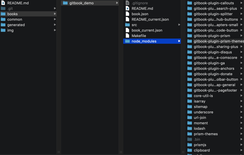Screen dimensions: 244x155
Task: Expand the common folder arrow
Action: tap(55, 19)
